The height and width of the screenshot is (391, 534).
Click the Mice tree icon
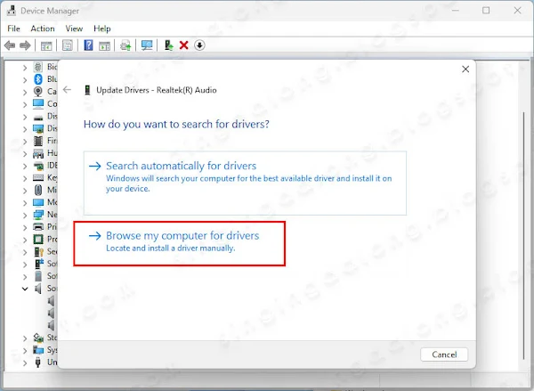point(38,190)
